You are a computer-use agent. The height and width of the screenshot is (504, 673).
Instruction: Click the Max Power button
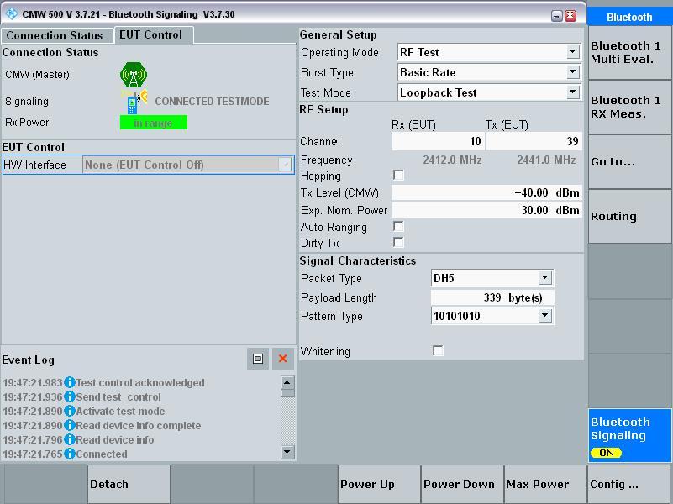coord(545,484)
